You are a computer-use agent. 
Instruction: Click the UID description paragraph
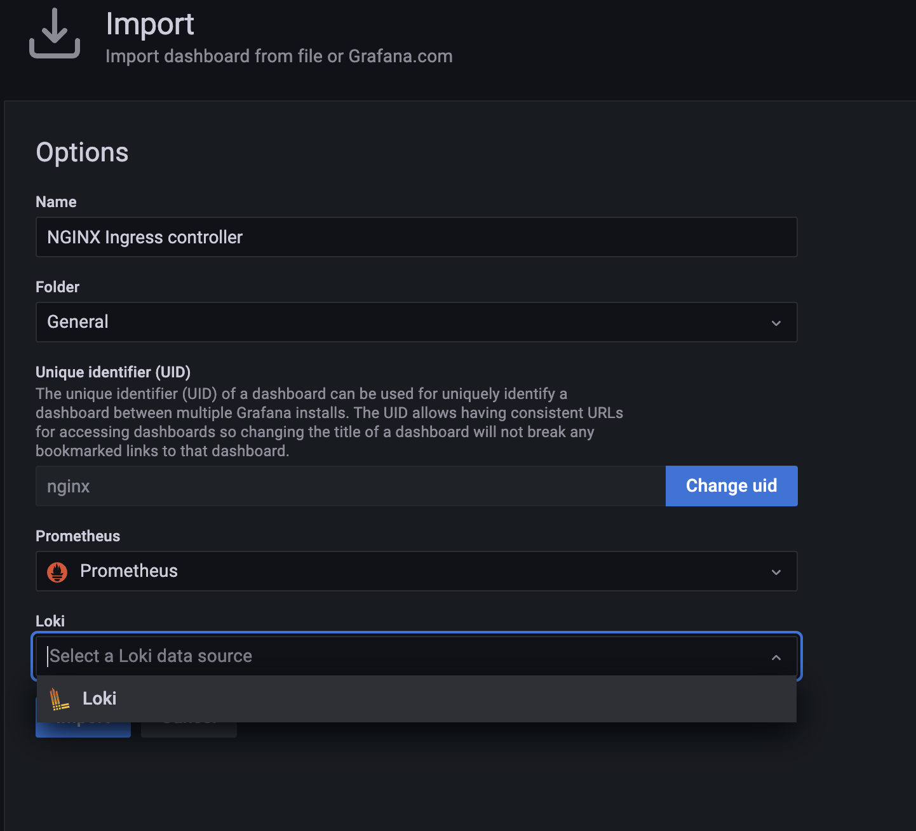click(329, 422)
